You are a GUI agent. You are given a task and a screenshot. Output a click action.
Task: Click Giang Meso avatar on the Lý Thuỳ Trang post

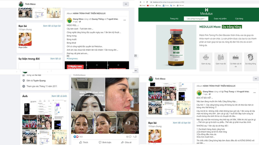(199, 93)
